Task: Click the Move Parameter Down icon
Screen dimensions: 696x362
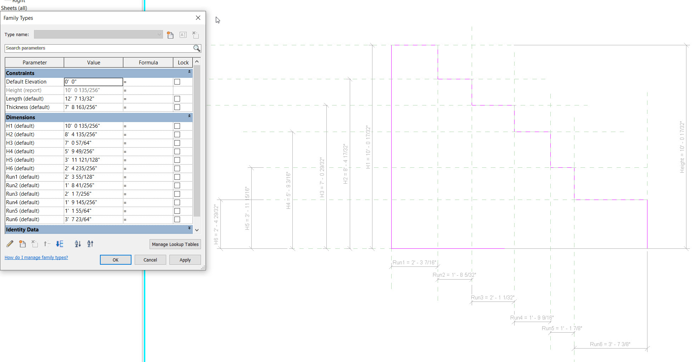Action: point(60,244)
